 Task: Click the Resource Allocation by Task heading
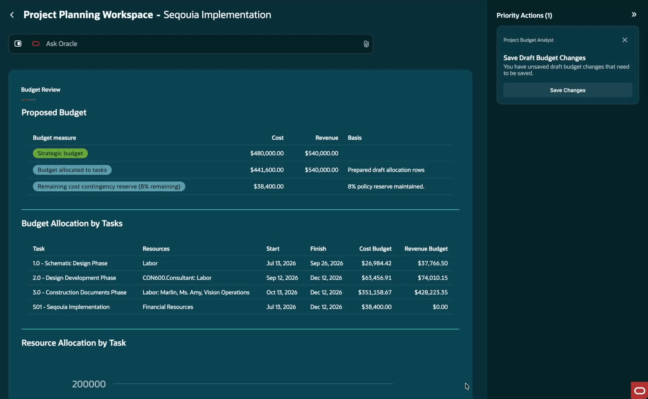[73, 343]
